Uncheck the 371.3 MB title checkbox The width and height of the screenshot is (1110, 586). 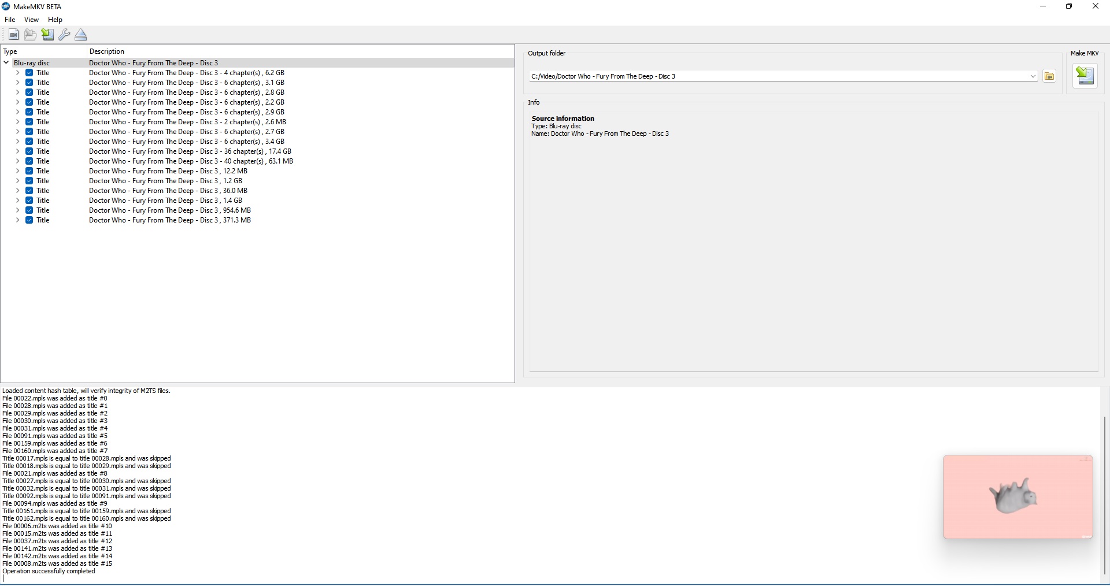[x=29, y=220]
